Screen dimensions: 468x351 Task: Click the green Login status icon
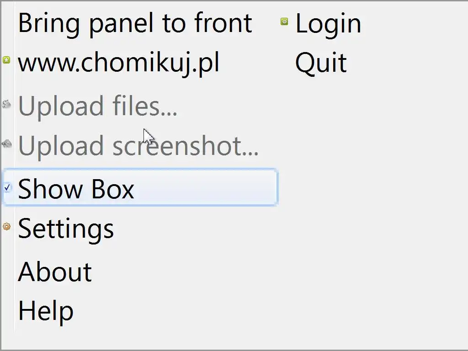[x=284, y=21]
